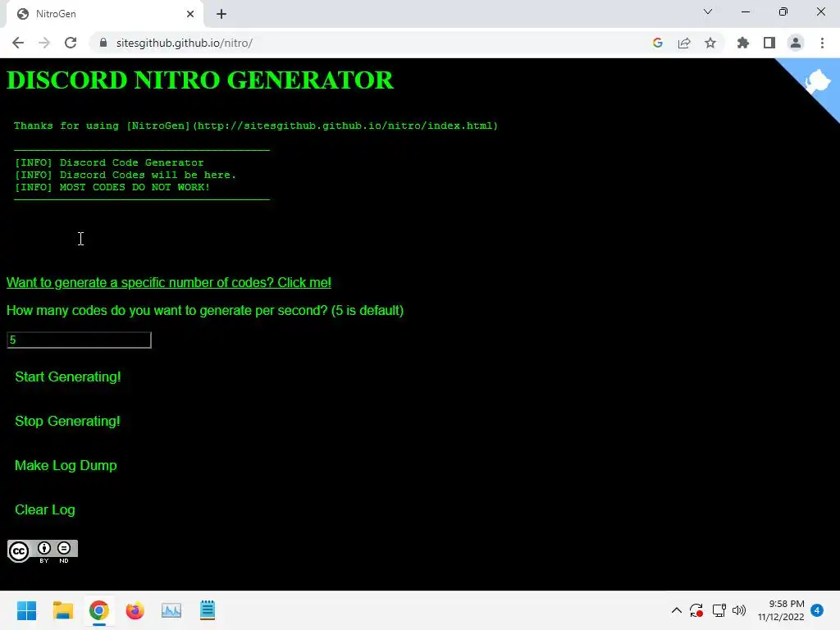The image size is (840, 630).
Task: Open the Google icon in the address bar
Action: coord(658,43)
